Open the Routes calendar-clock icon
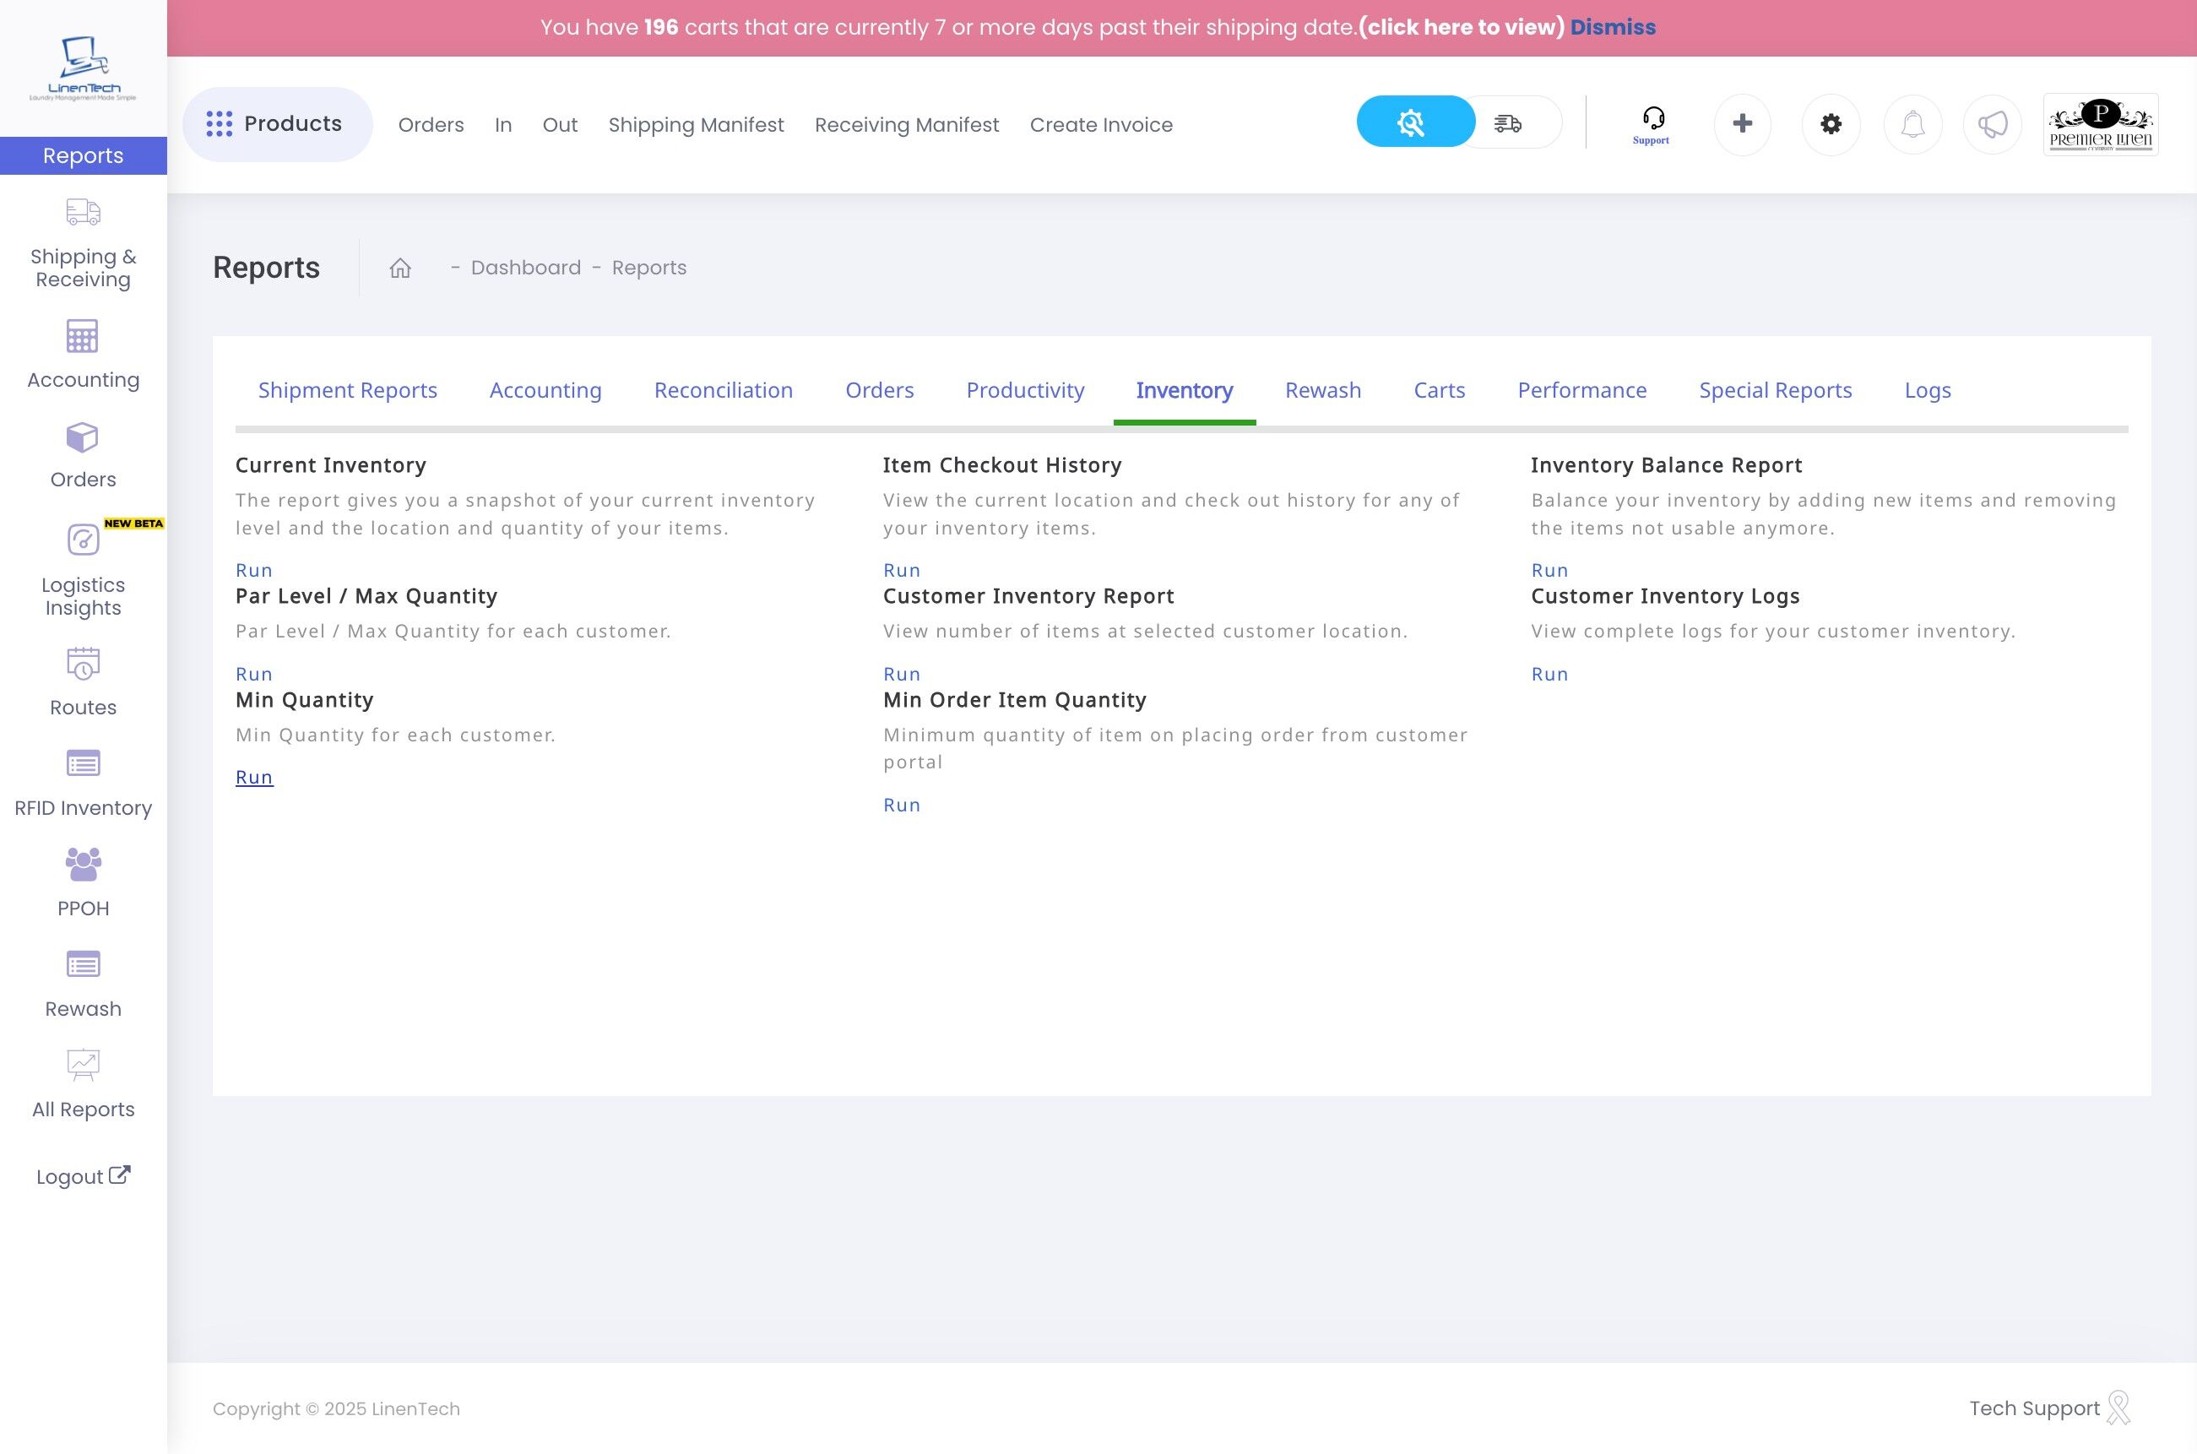 (83, 664)
